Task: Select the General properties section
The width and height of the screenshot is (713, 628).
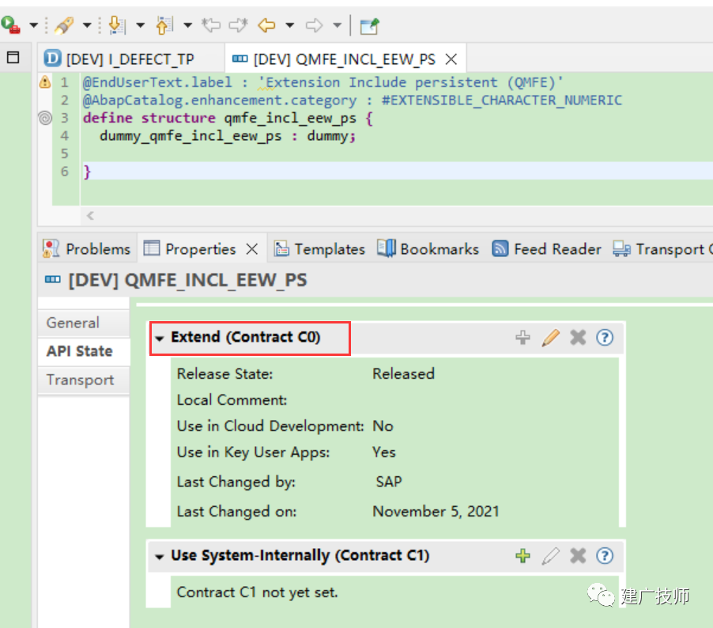Action: tap(84, 323)
